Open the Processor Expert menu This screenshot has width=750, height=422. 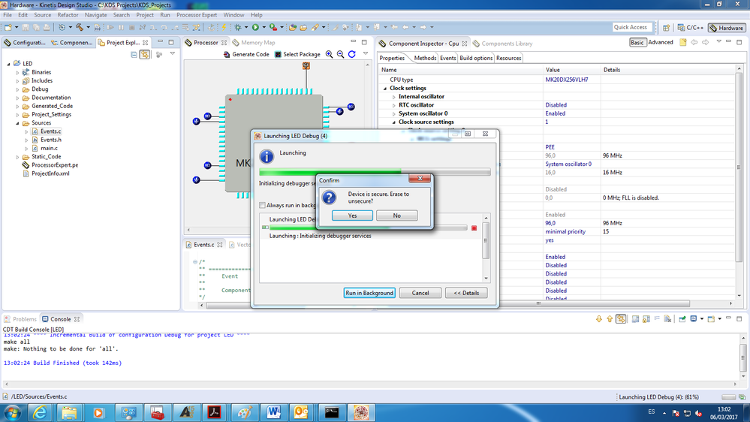[x=197, y=15]
